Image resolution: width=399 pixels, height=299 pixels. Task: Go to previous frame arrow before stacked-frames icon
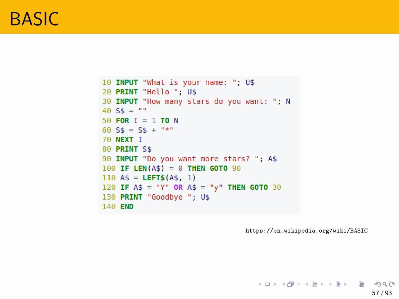pyautogui.click(x=283, y=284)
